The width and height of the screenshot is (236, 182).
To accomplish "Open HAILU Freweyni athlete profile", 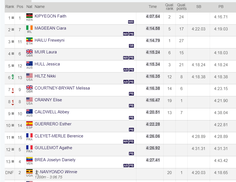I will click(x=50, y=40).
